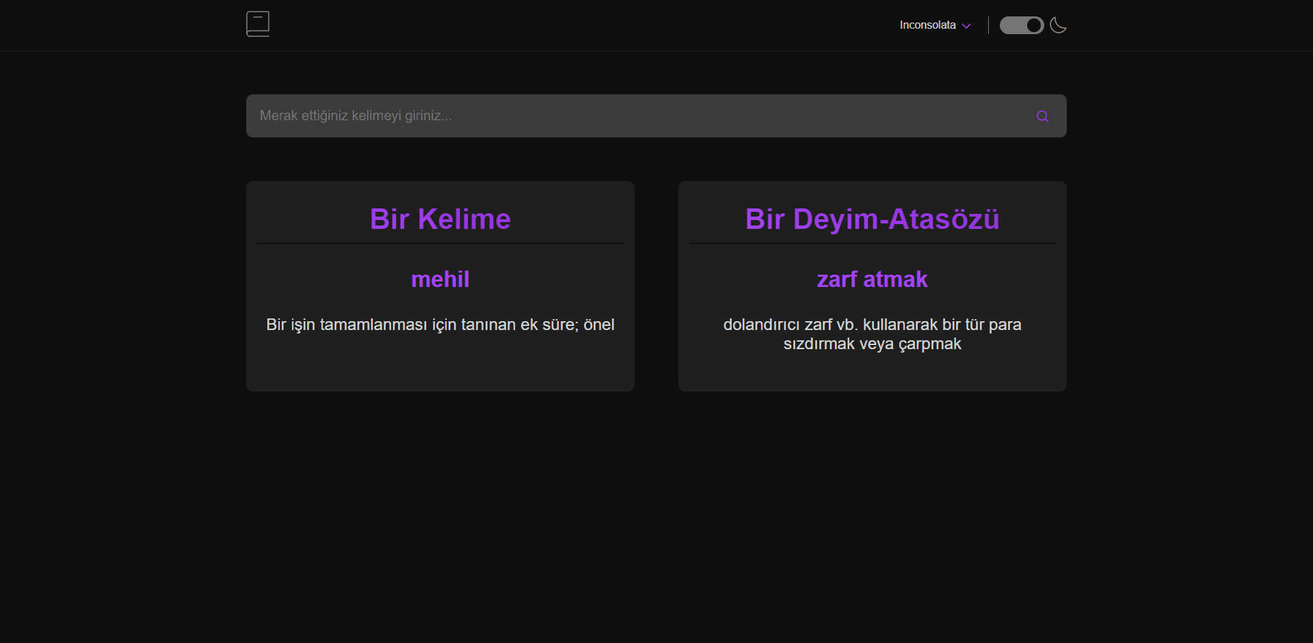Open the Inconsolata font dropdown

click(935, 25)
